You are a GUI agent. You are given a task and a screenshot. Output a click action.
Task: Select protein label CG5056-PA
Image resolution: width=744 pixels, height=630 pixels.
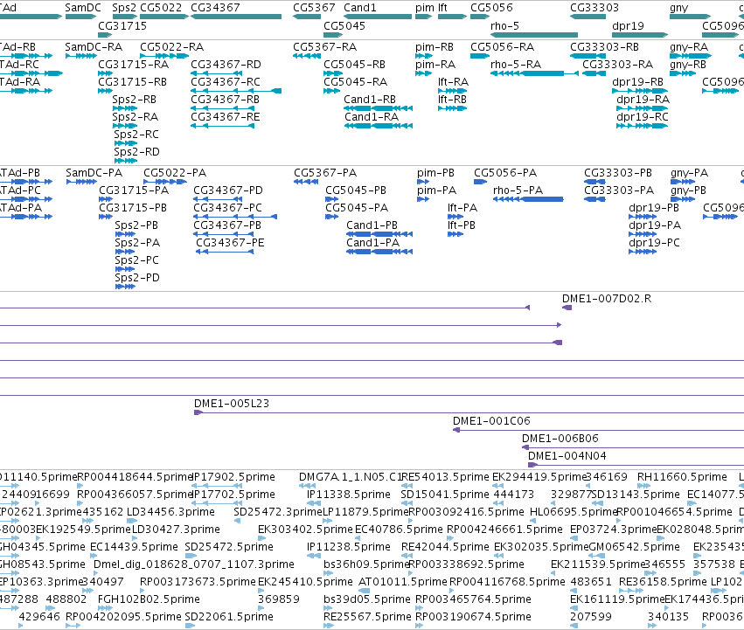[505, 172]
